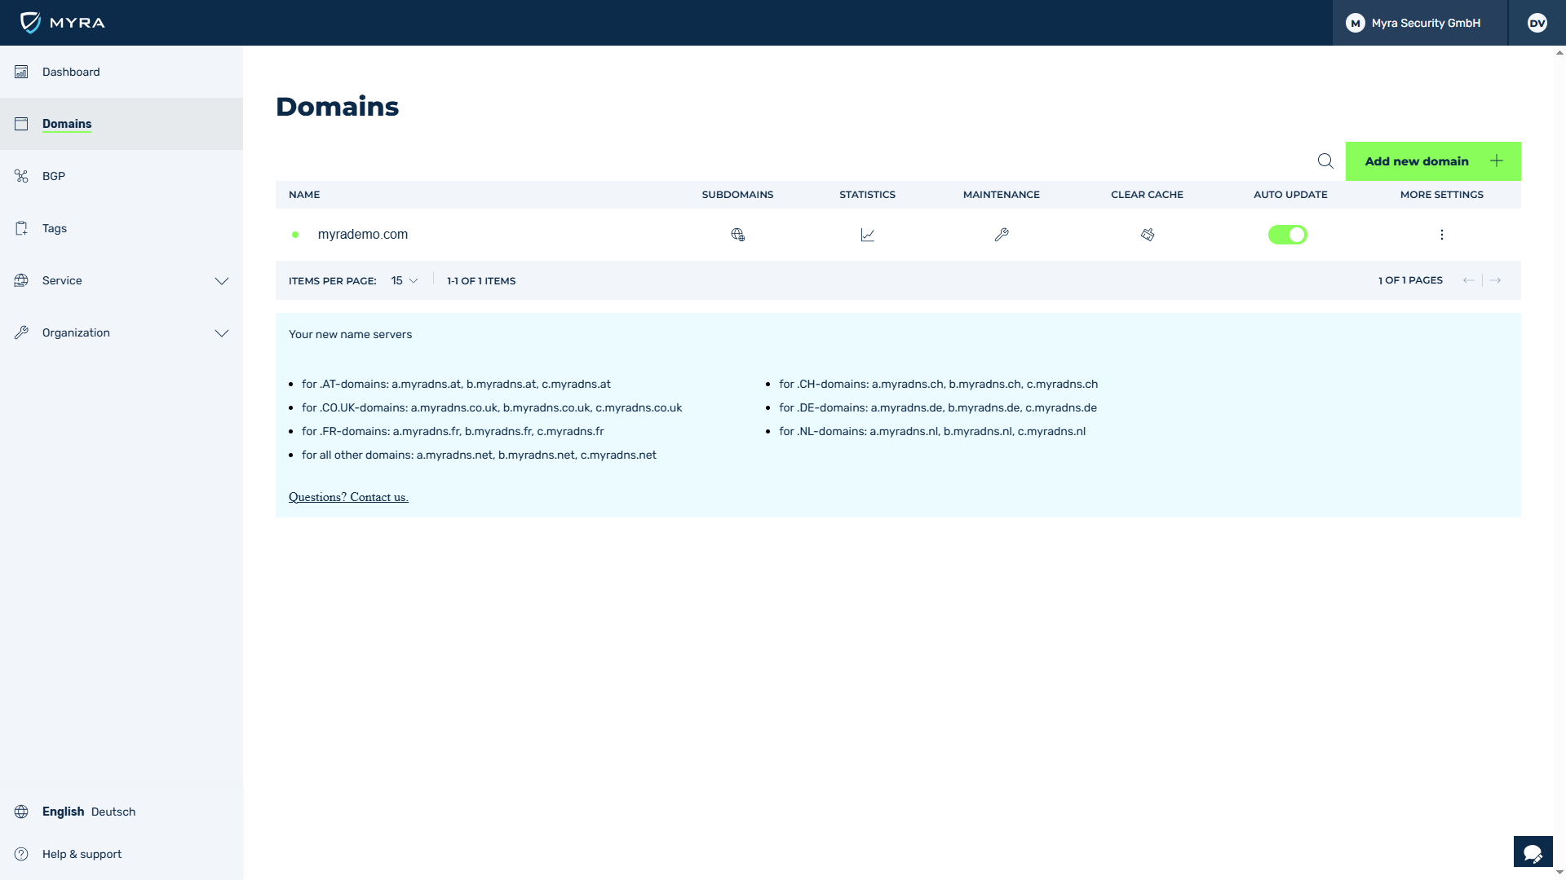View statistics chart icon for myrademo.com

[867, 235]
